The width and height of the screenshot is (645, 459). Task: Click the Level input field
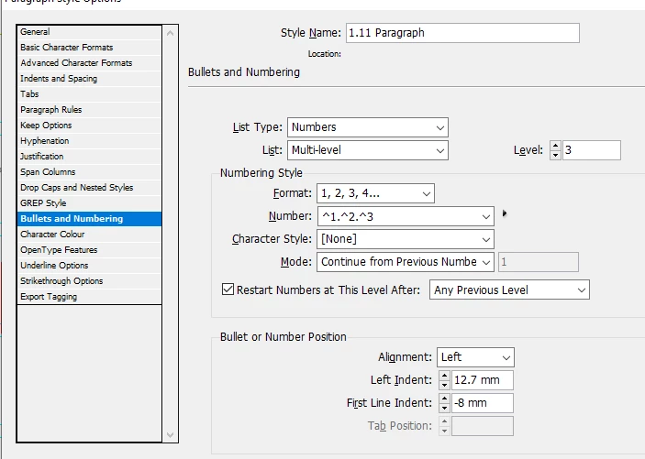coord(592,150)
